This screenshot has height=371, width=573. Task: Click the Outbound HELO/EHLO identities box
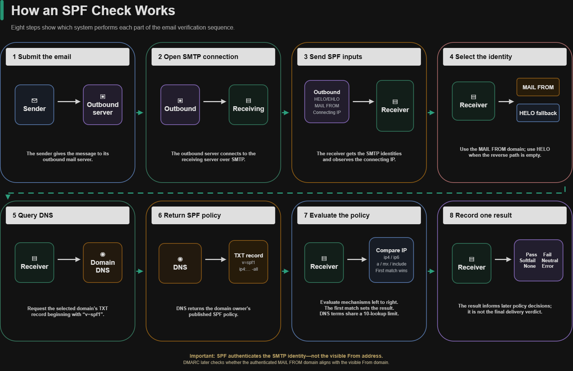tap(327, 101)
